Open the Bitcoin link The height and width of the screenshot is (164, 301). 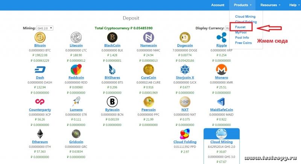(x=40, y=46)
